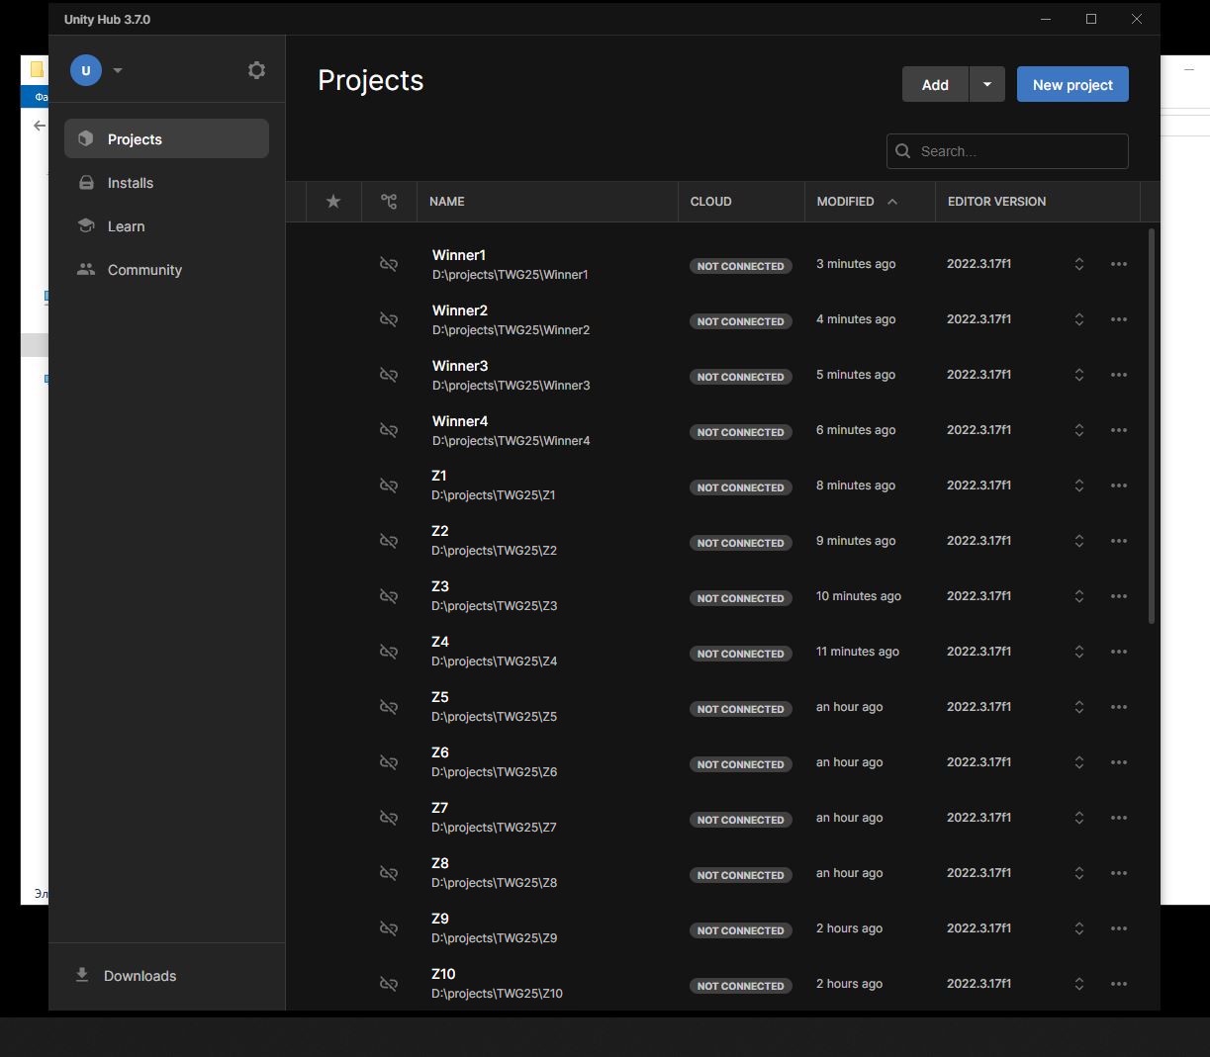Open the settings gear in Unity Hub

coord(256,70)
